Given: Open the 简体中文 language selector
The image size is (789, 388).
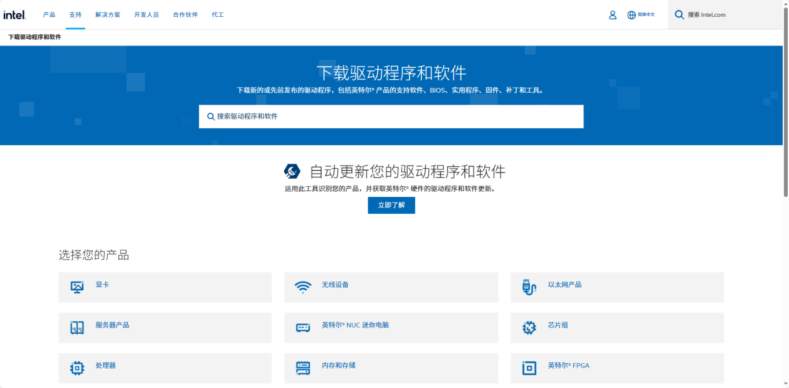Looking at the screenshot, I should tap(642, 14).
